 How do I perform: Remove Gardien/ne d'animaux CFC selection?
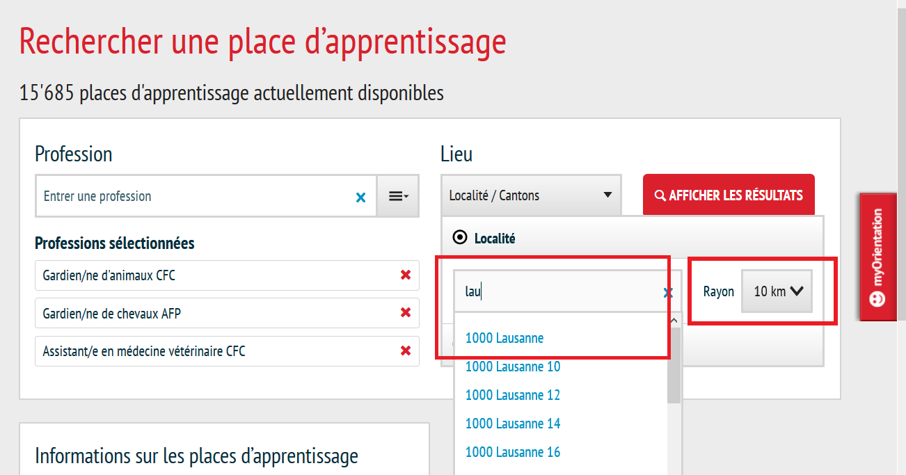click(x=406, y=275)
